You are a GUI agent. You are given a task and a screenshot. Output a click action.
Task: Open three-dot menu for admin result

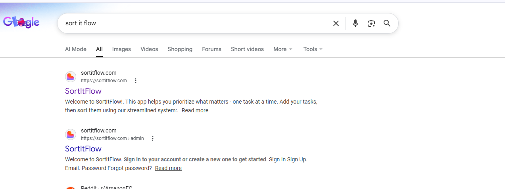coord(153,138)
